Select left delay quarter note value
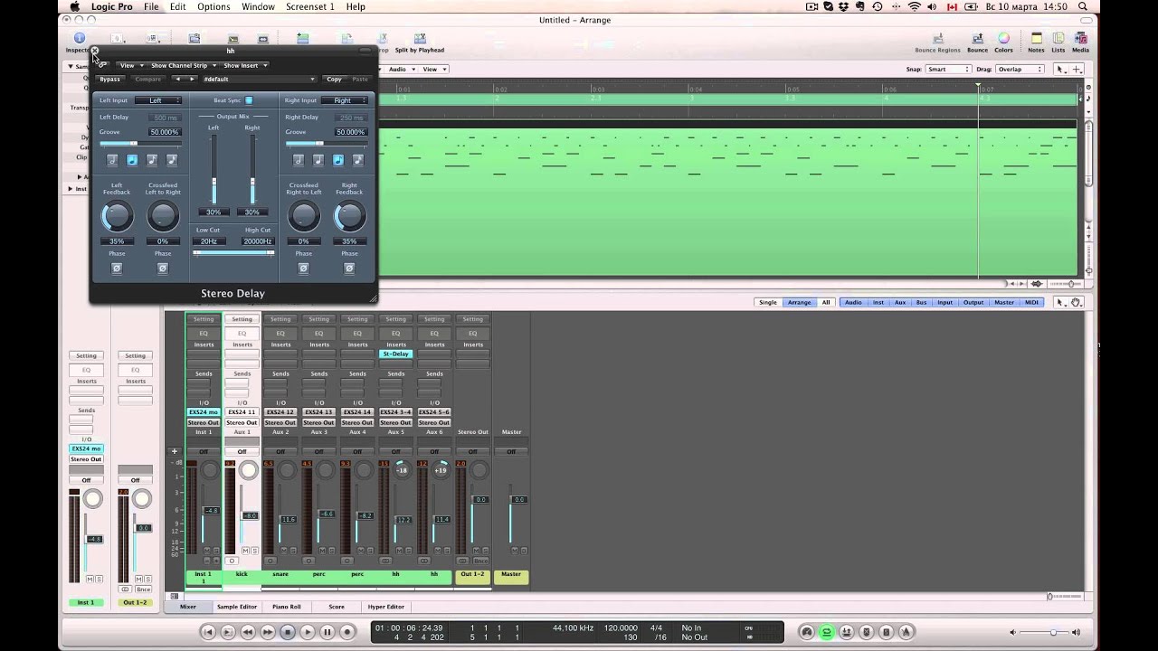1158x651 pixels. pos(112,160)
